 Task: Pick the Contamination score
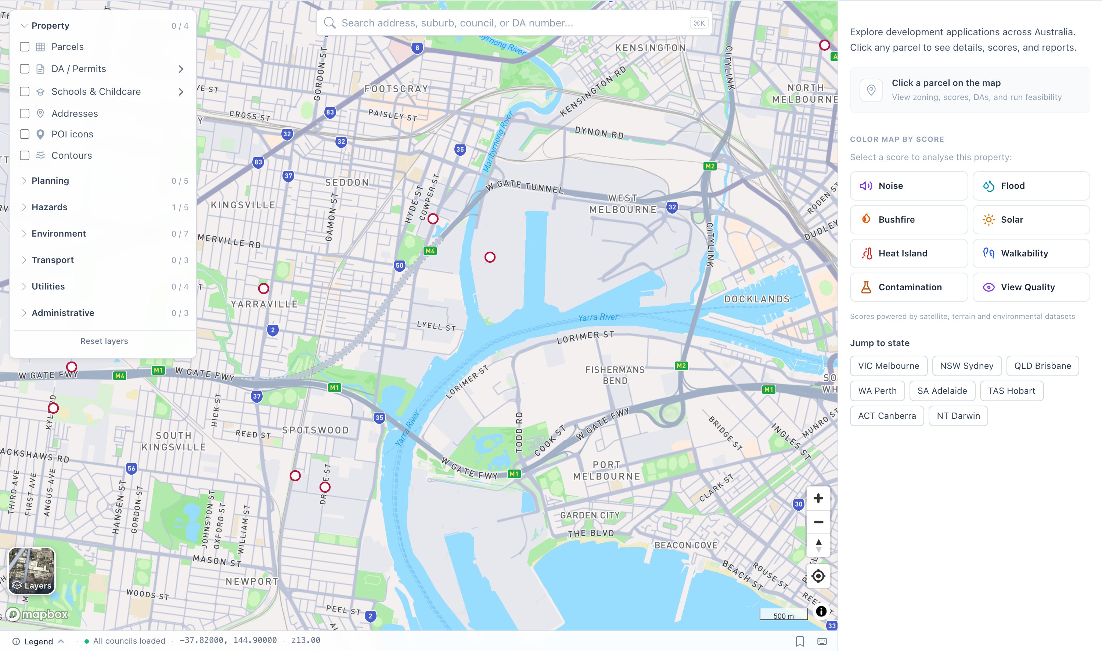[908, 287]
